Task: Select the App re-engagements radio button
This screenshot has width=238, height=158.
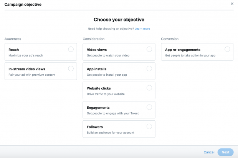Action: pos(227,49)
